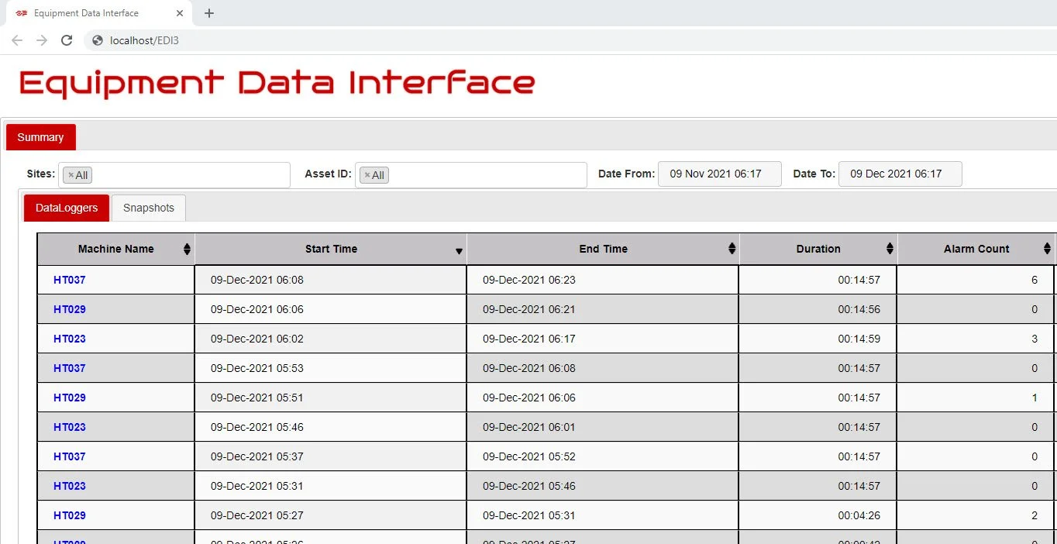Open HT023 link with start time 05:46

click(70, 427)
